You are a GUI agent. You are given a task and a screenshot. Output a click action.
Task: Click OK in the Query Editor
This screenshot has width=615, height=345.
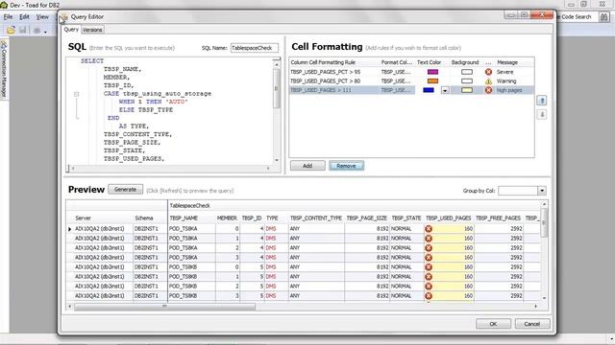[493, 324]
